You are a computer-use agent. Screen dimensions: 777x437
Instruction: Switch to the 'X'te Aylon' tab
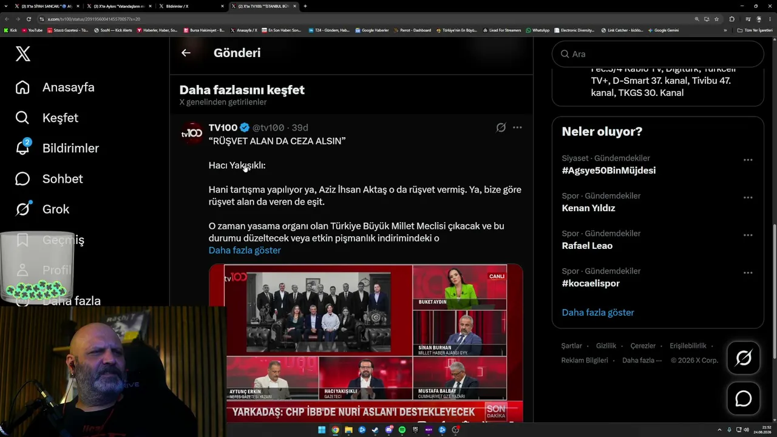(119, 6)
